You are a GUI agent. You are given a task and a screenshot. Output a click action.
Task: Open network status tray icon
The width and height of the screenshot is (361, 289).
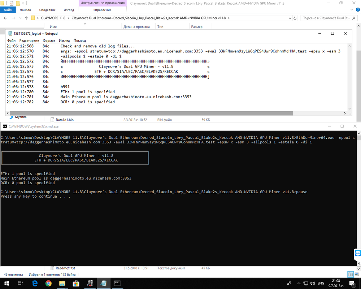click(305, 283)
